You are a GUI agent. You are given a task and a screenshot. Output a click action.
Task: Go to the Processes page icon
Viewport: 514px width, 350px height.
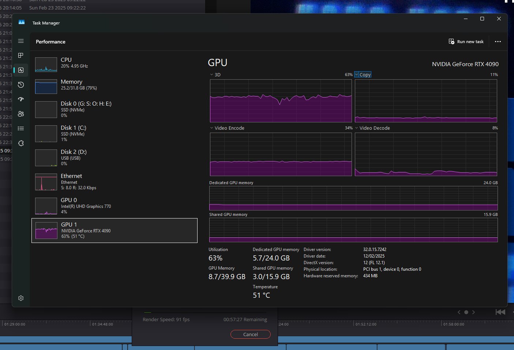coord(21,56)
